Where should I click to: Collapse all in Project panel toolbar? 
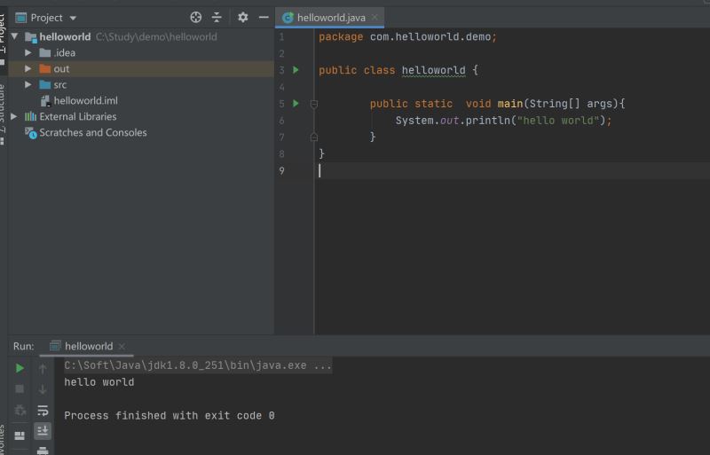(x=217, y=18)
